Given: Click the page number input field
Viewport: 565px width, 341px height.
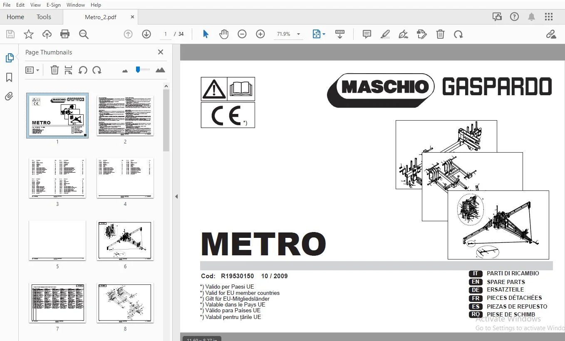Looking at the screenshot, I should tap(166, 34).
